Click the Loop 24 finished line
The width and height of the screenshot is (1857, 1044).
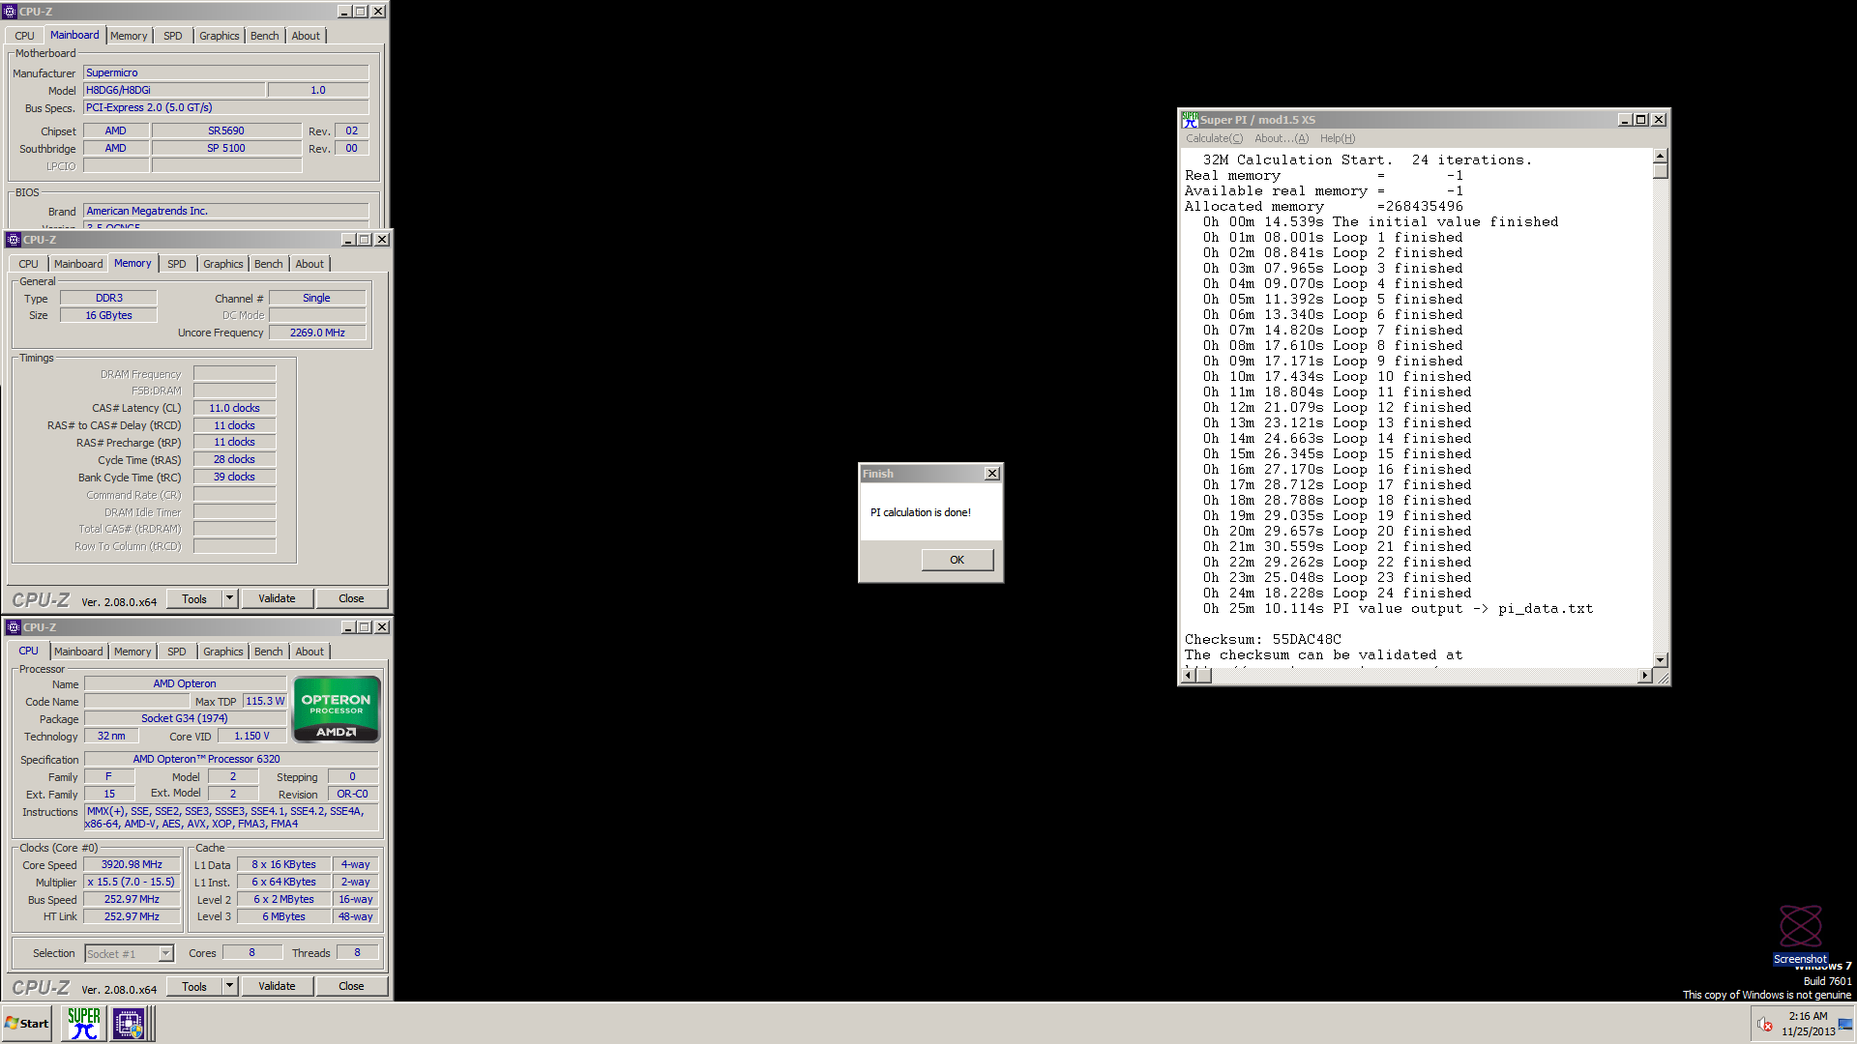(1339, 593)
